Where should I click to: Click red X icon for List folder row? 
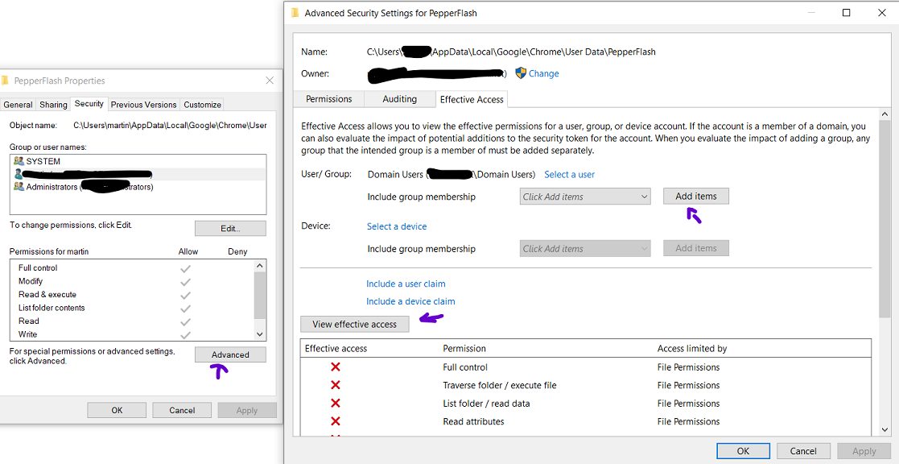click(x=336, y=404)
